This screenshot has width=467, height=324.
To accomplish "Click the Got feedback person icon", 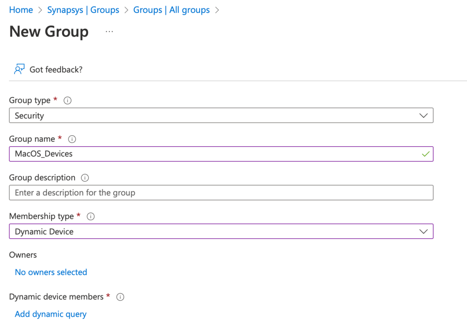I will coord(19,69).
